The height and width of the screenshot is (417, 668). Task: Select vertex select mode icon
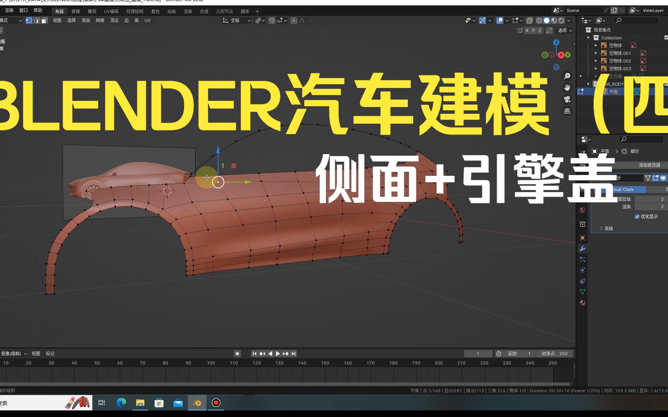pyautogui.click(x=29, y=20)
